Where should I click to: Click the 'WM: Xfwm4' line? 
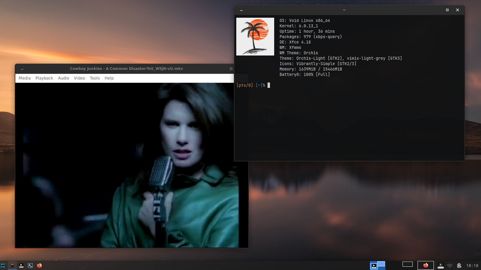[x=290, y=48]
